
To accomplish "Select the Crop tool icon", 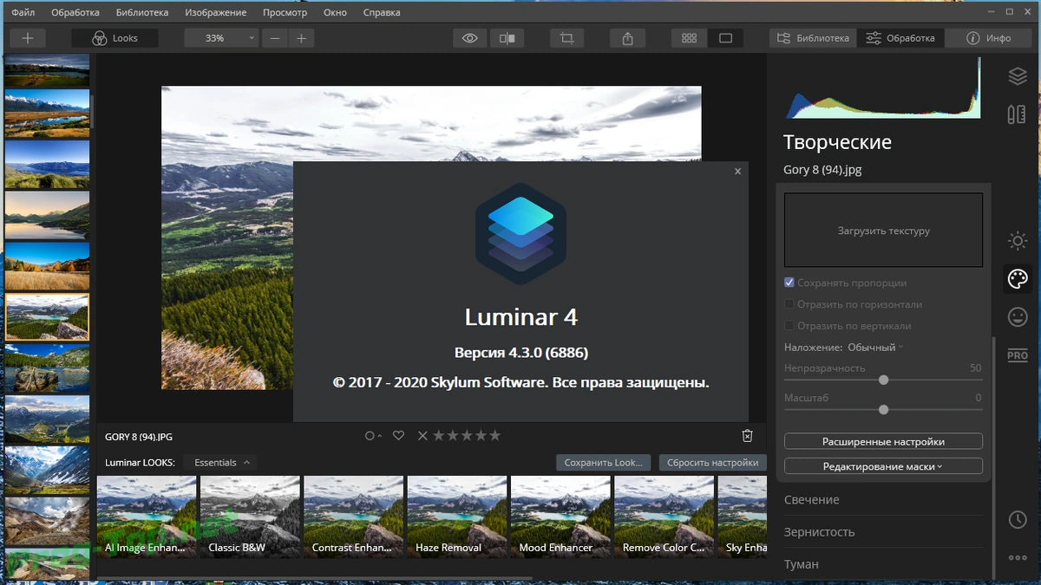I will 567,38.
